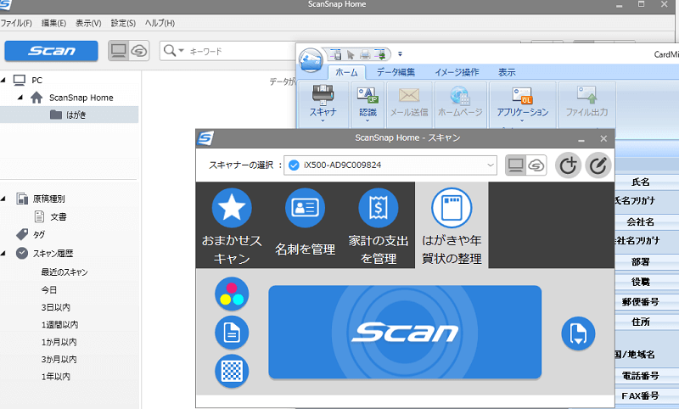Select 3か月以内 history filter
The image size is (679, 409).
pos(59,359)
